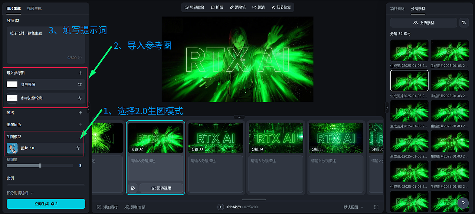
Task: Click 添加音频 in bottom bar
Action: 135,207
